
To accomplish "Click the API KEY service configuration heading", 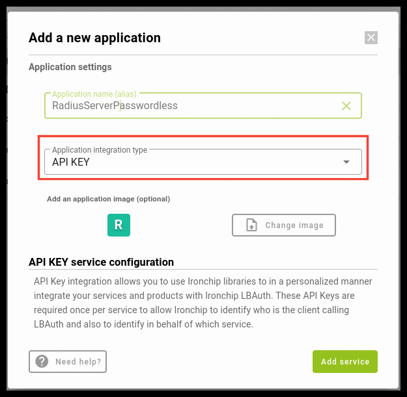I will (x=101, y=263).
